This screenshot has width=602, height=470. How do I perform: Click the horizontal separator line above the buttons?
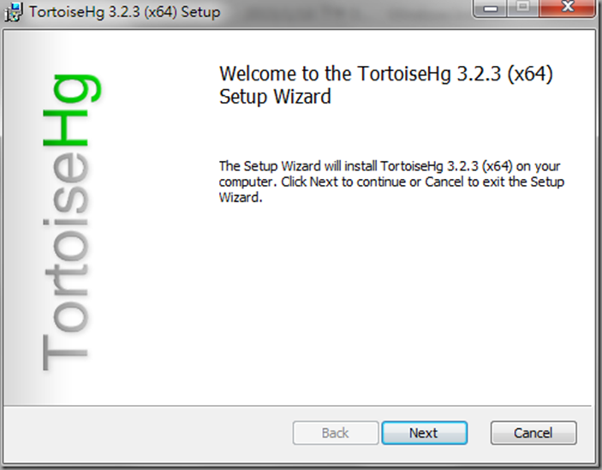(297, 406)
